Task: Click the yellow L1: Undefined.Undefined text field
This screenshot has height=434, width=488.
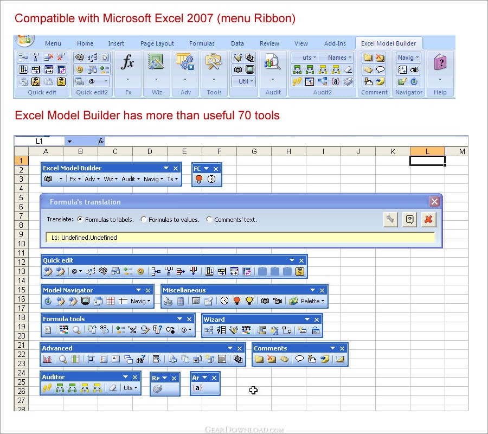Action: 240,238
